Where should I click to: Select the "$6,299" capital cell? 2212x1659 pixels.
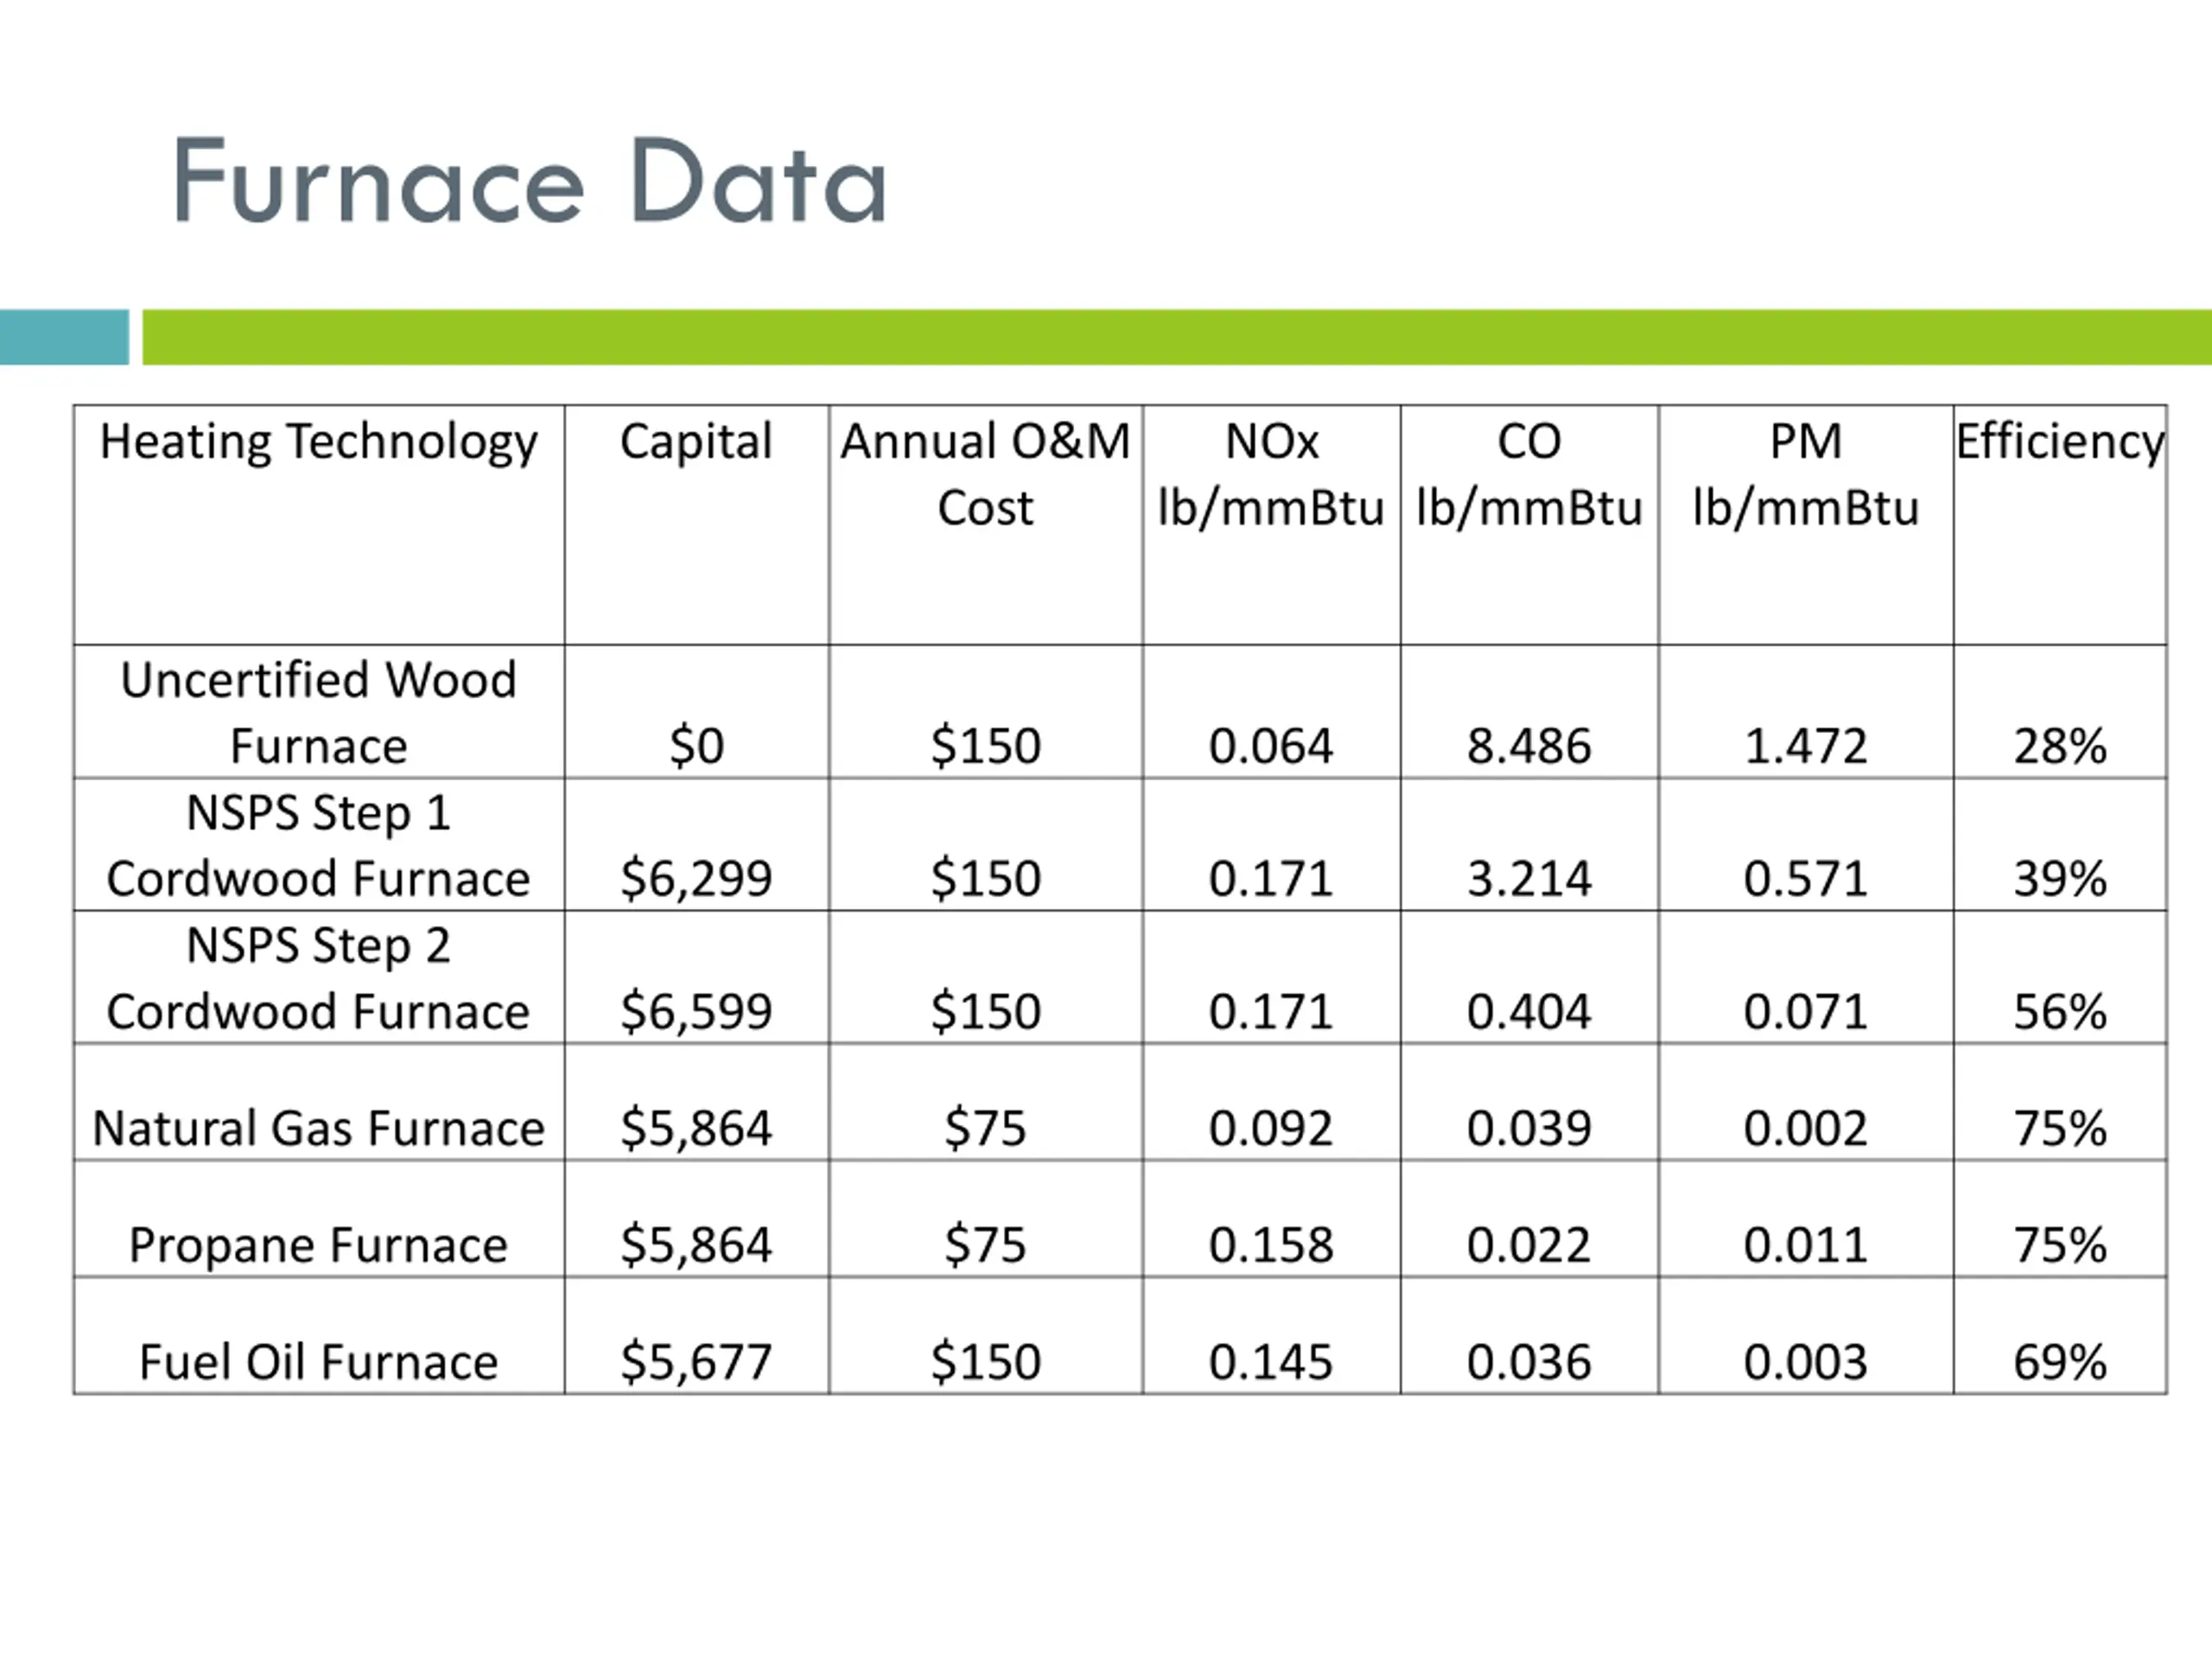[696, 879]
